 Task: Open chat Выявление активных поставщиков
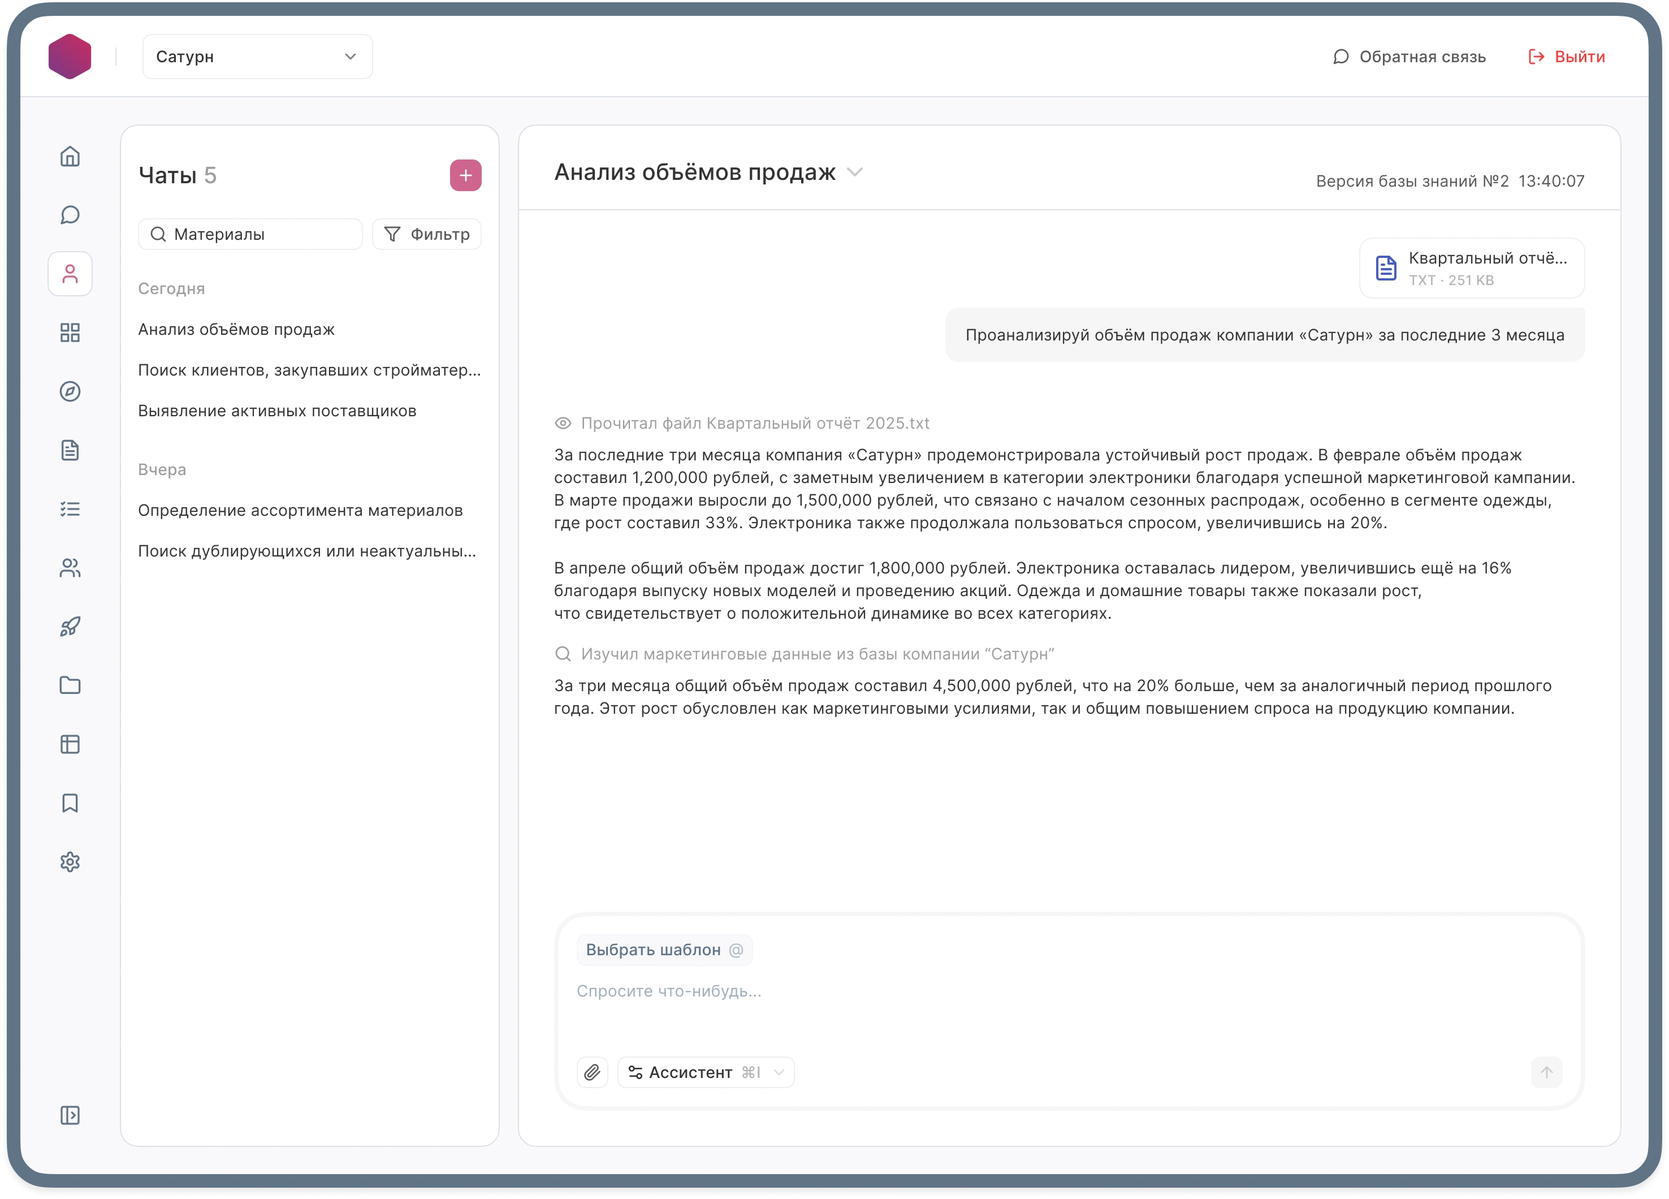coord(278,411)
